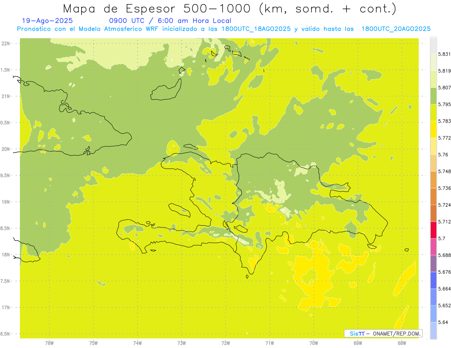
Task: Click the 20N latitude axis label
Action: point(6,149)
